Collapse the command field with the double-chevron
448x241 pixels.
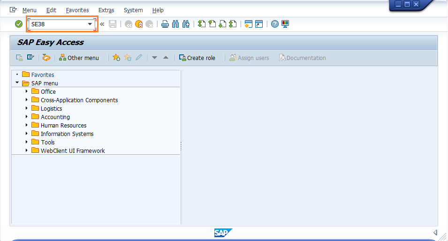point(102,24)
